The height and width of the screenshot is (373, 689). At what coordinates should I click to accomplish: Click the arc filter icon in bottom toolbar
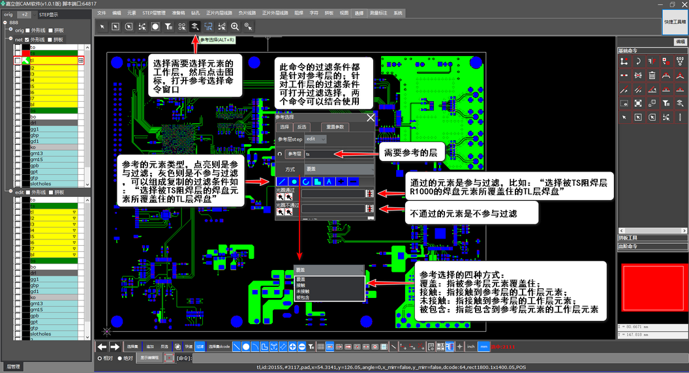[255, 347]
